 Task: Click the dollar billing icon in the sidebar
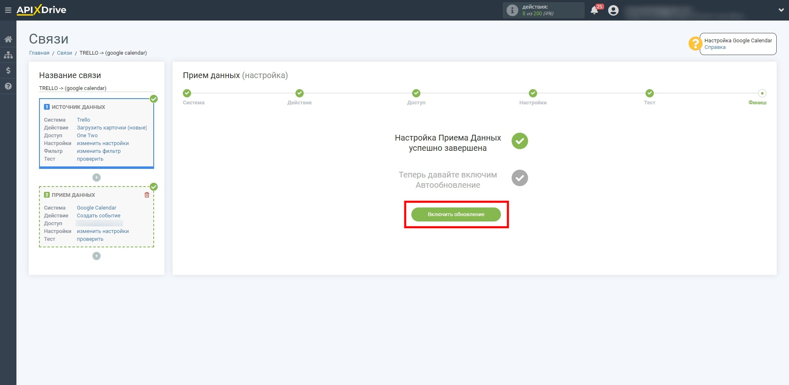click(x=8, y=71)
